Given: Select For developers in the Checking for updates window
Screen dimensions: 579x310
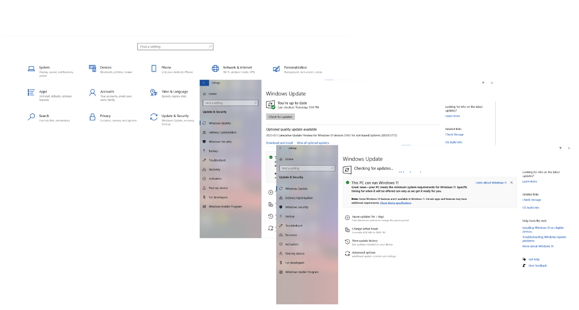Looking at the screenshot, I should (x=294, y=263).
